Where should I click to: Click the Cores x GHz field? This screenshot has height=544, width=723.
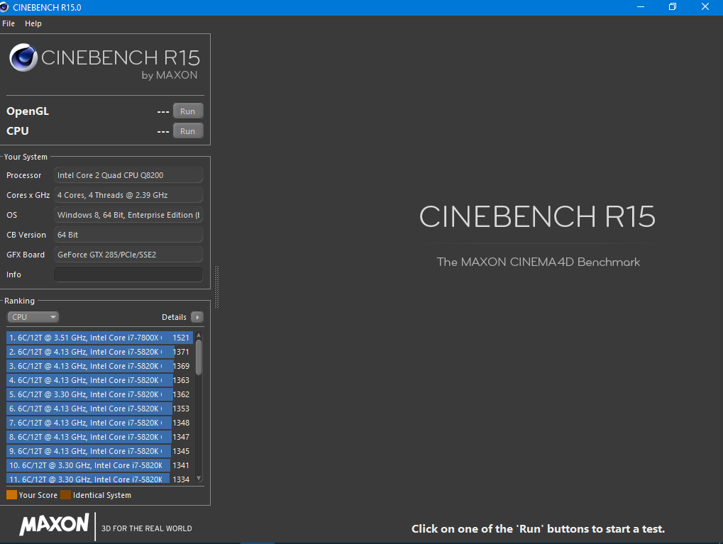(x=128, y=195)
